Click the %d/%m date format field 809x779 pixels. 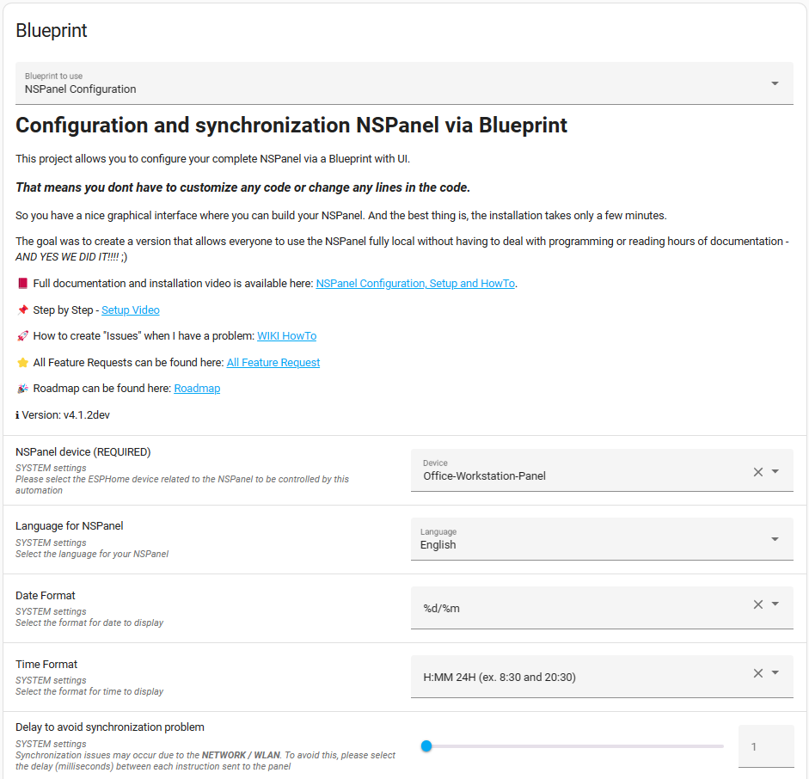[x=576, y=608]
